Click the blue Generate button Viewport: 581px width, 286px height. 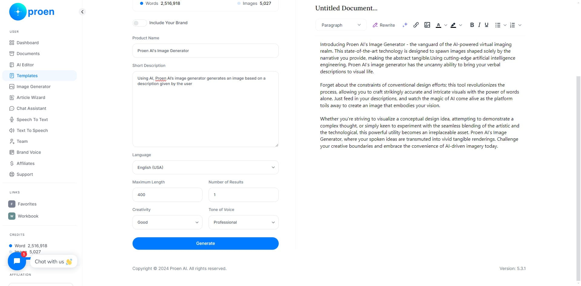(205, 243)
